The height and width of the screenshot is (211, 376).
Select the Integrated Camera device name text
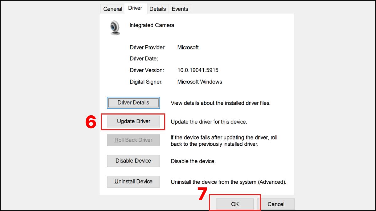pos(152,25)
